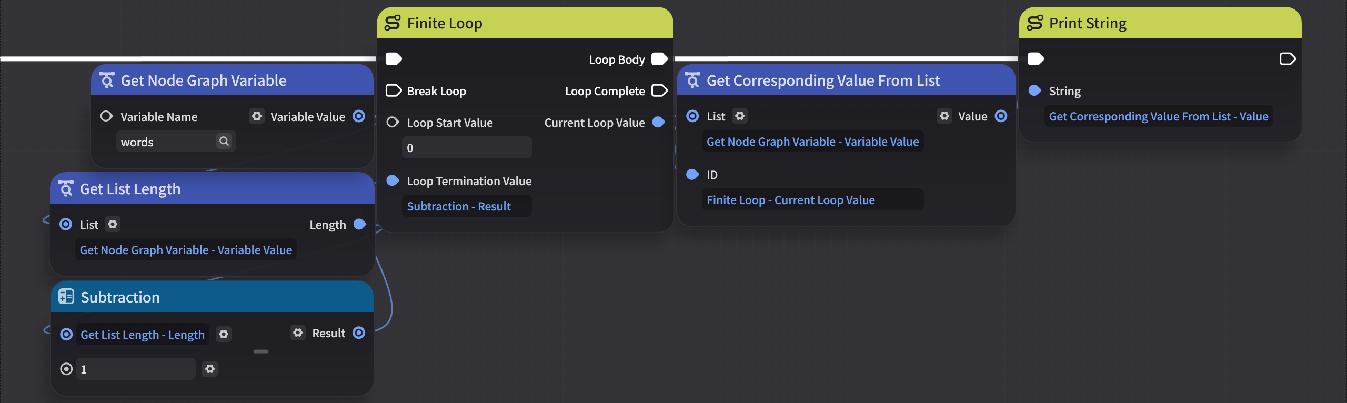Click the Print String node title
The width and height of the screenshot is (1347, 403).
[1088, 23]
